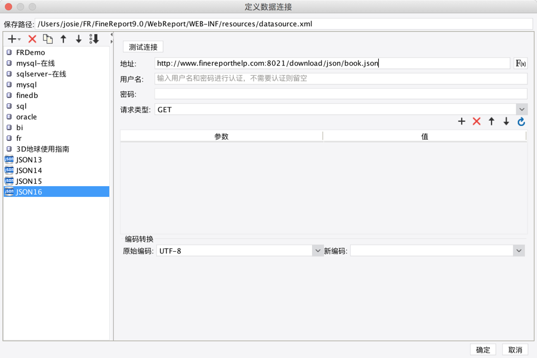Click the 确定 confirm button

[x=483, y=350]
